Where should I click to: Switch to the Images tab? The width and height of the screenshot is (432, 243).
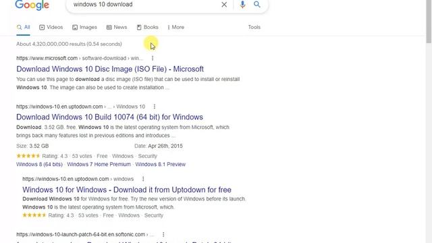tap(84, 27)
